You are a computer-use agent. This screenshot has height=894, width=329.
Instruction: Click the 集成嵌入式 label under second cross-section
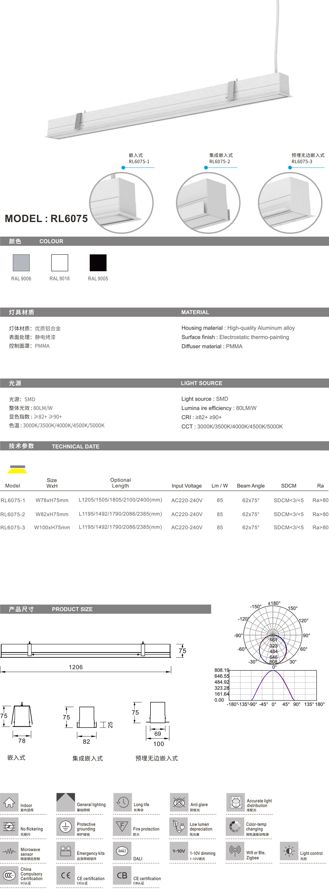[87, 758]
